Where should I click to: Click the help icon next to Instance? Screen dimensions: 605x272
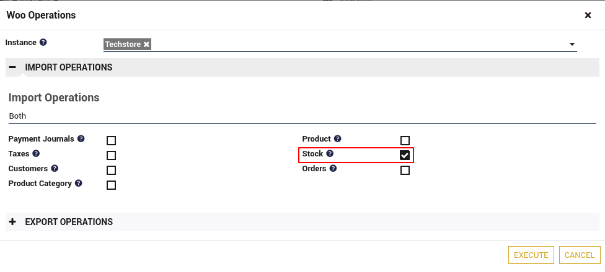coord(43,43)
